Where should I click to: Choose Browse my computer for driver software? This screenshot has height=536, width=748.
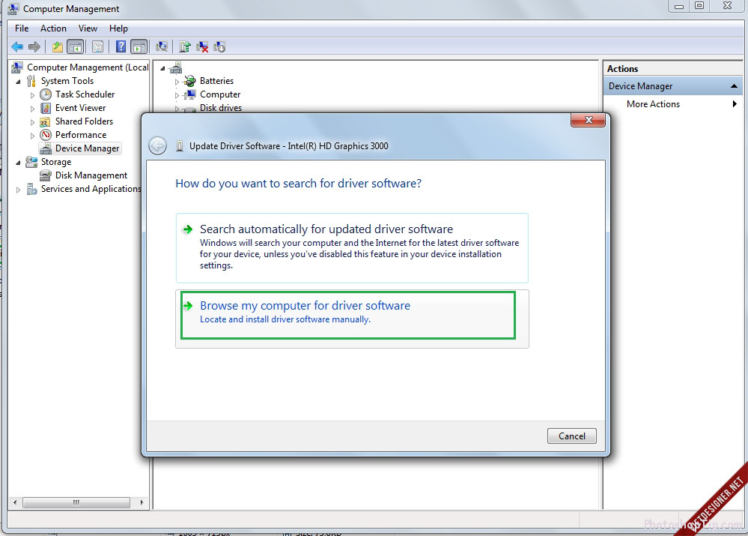[x=352, y=319]
